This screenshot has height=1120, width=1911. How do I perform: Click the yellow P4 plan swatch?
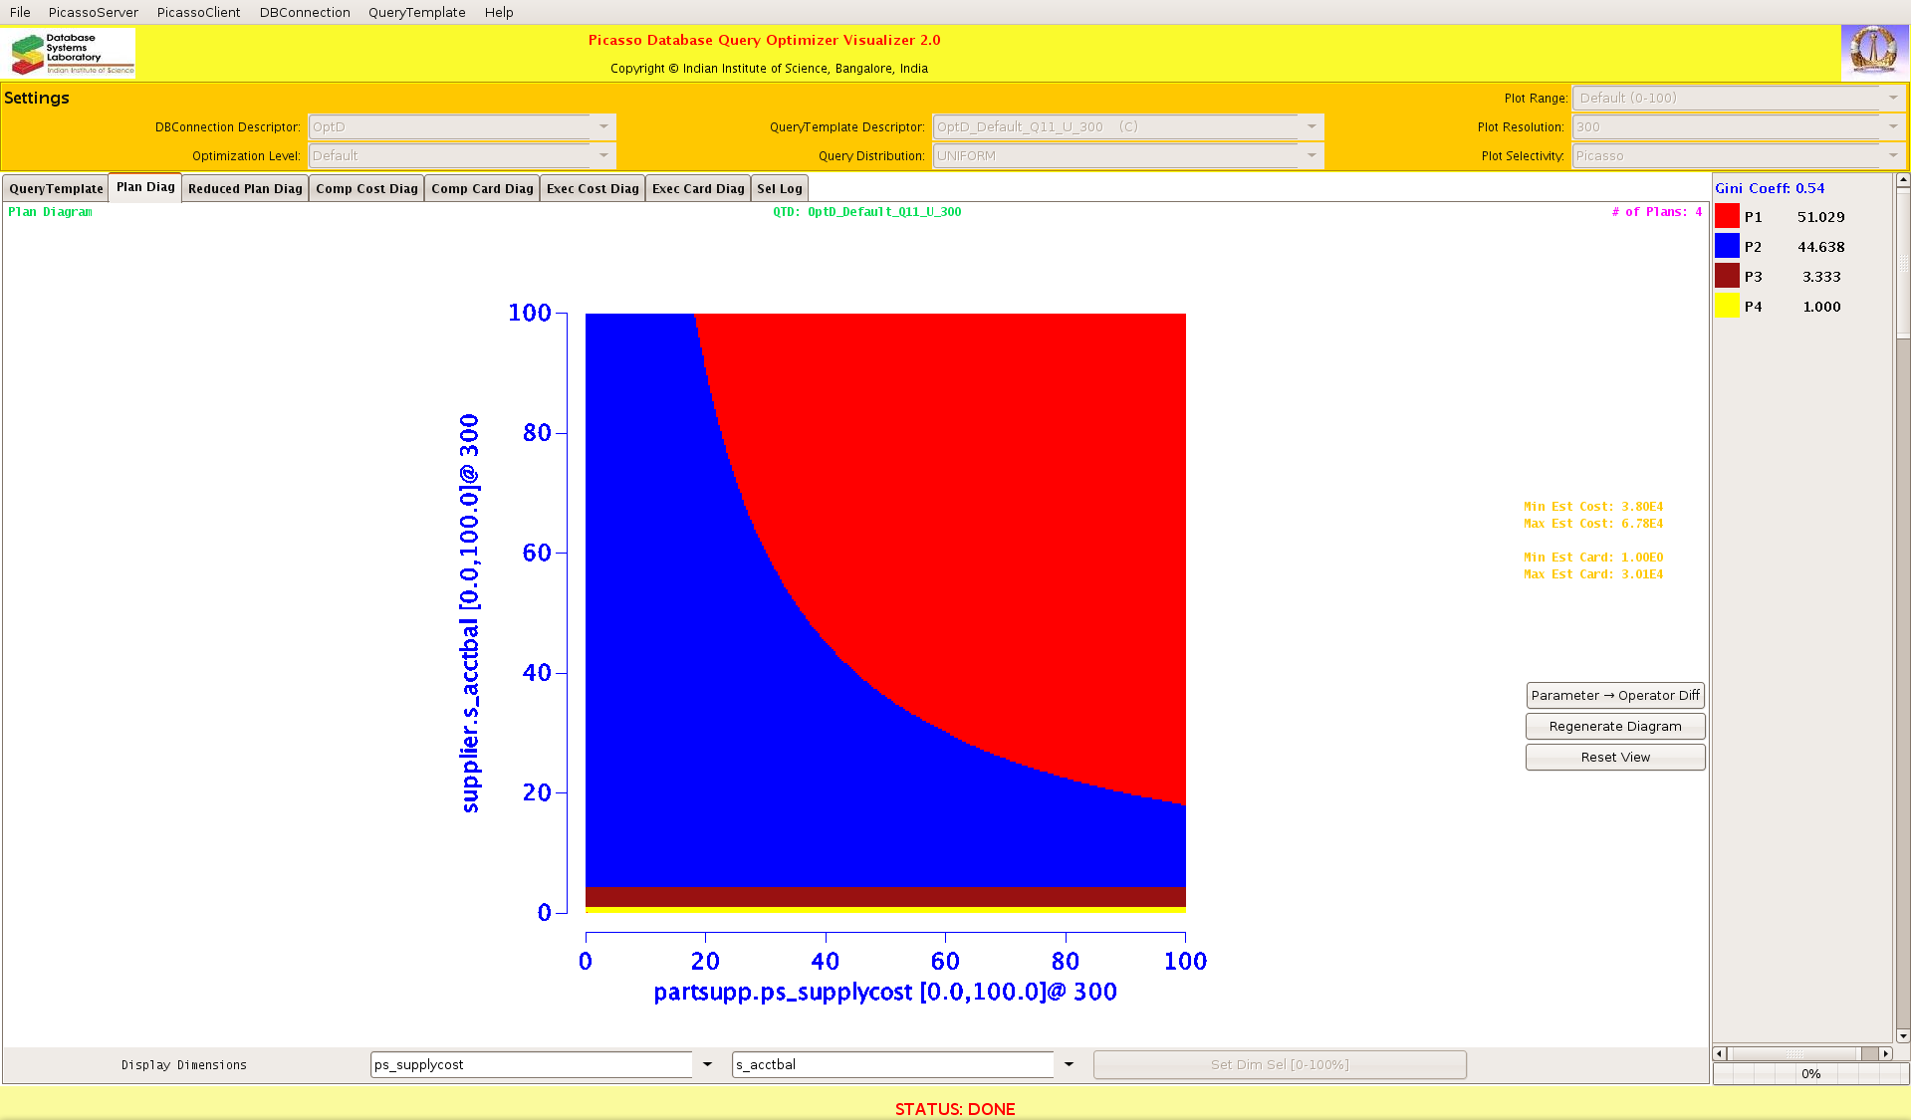tap(1727, 306)
